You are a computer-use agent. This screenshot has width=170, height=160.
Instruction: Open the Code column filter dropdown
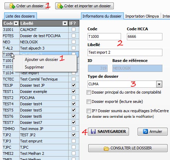(16, 23)
